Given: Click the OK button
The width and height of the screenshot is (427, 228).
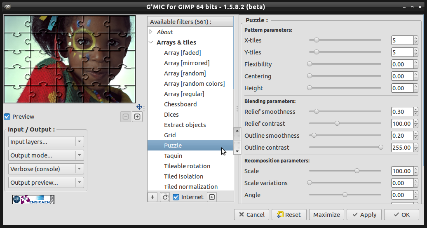Looking at the screenshot, I should [x=402, y=215].
